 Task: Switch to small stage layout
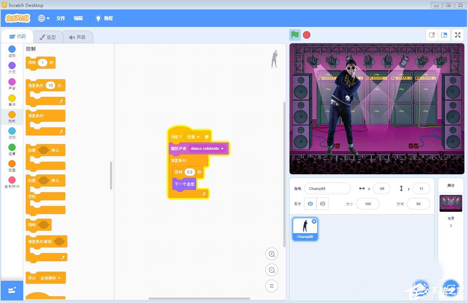coord(432,35)
